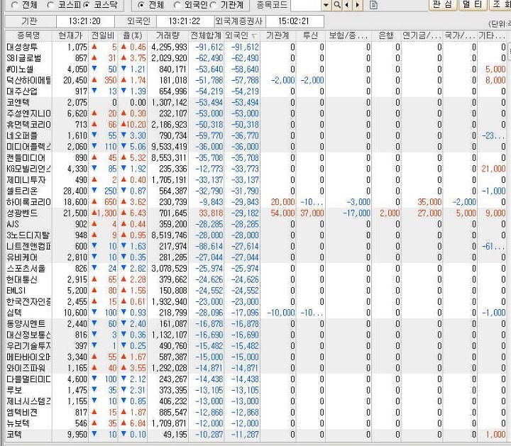
Task: Click 성광벤드 투신 value 37,000
Action: click(312, 213)
